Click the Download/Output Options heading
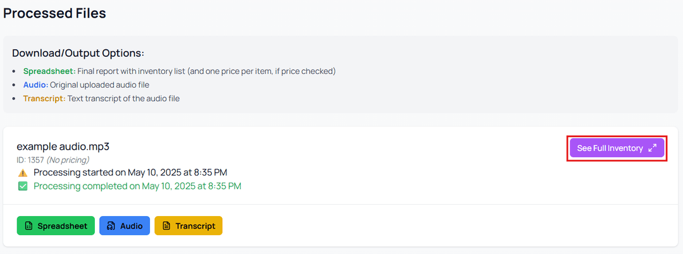 pyautogui.click(x=78, y=54)
